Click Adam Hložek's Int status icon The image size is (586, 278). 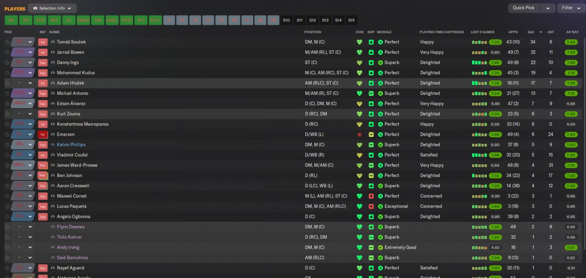point(43,83)
